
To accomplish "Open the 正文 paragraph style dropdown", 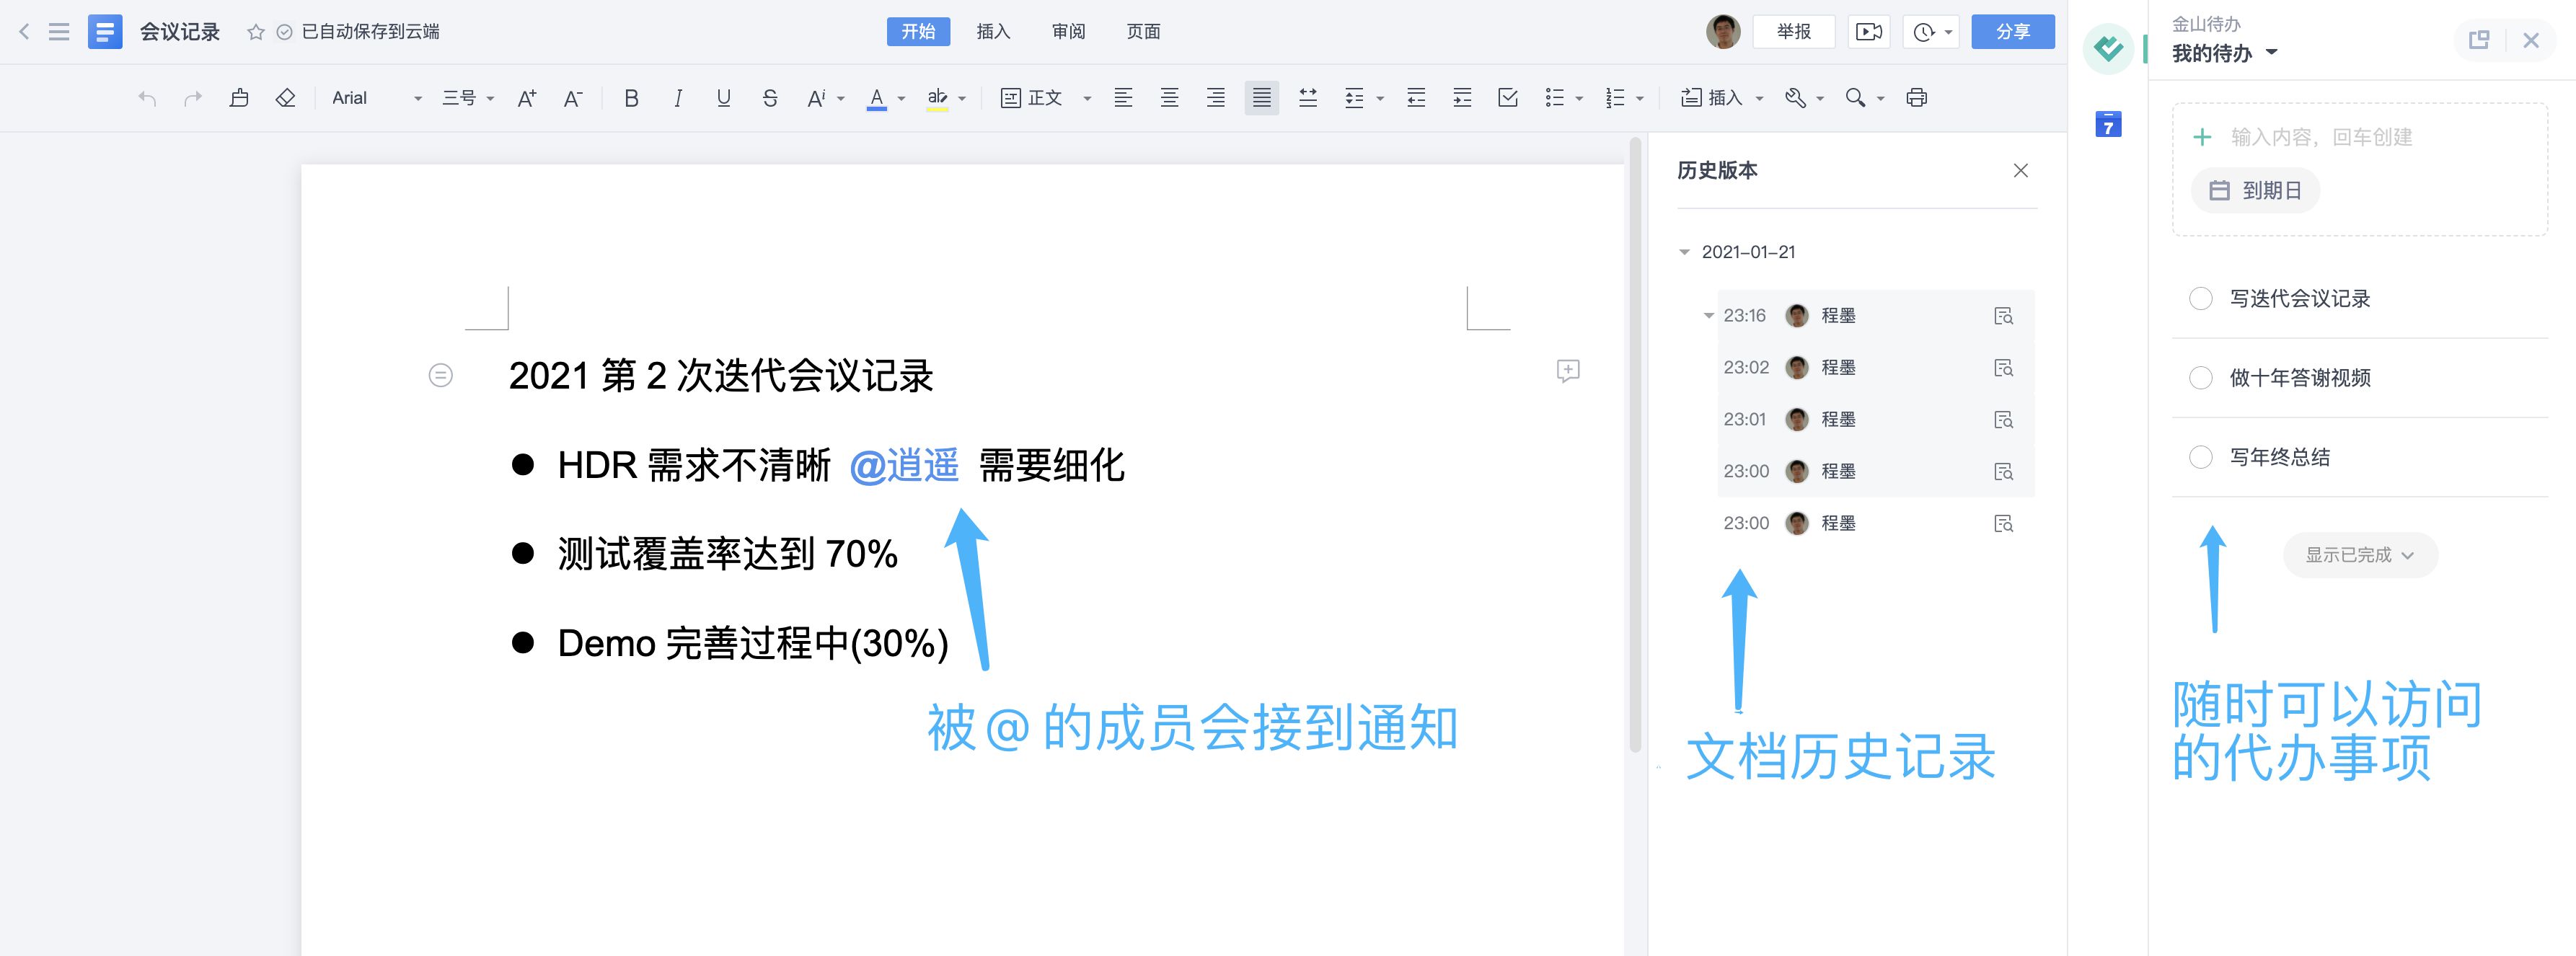I will [x=1046, y=98].
